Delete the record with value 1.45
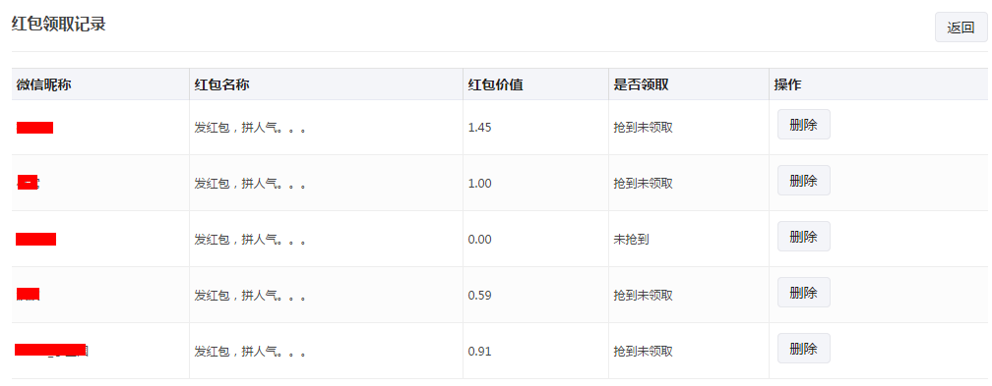The image size is (992, 386). 803,125
